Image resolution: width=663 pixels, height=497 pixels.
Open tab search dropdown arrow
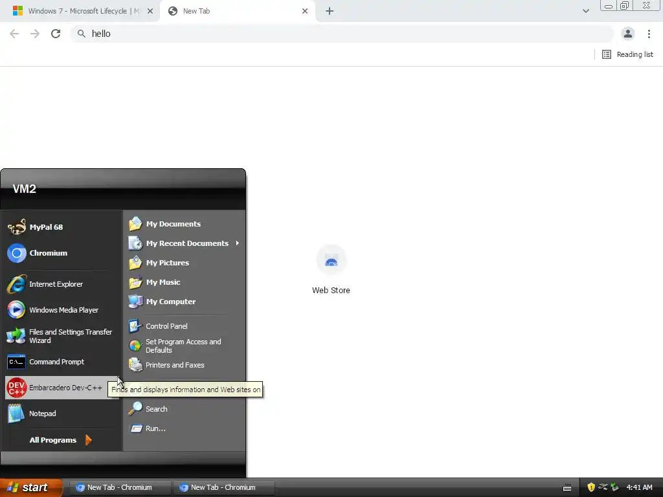tap(585, 11)
